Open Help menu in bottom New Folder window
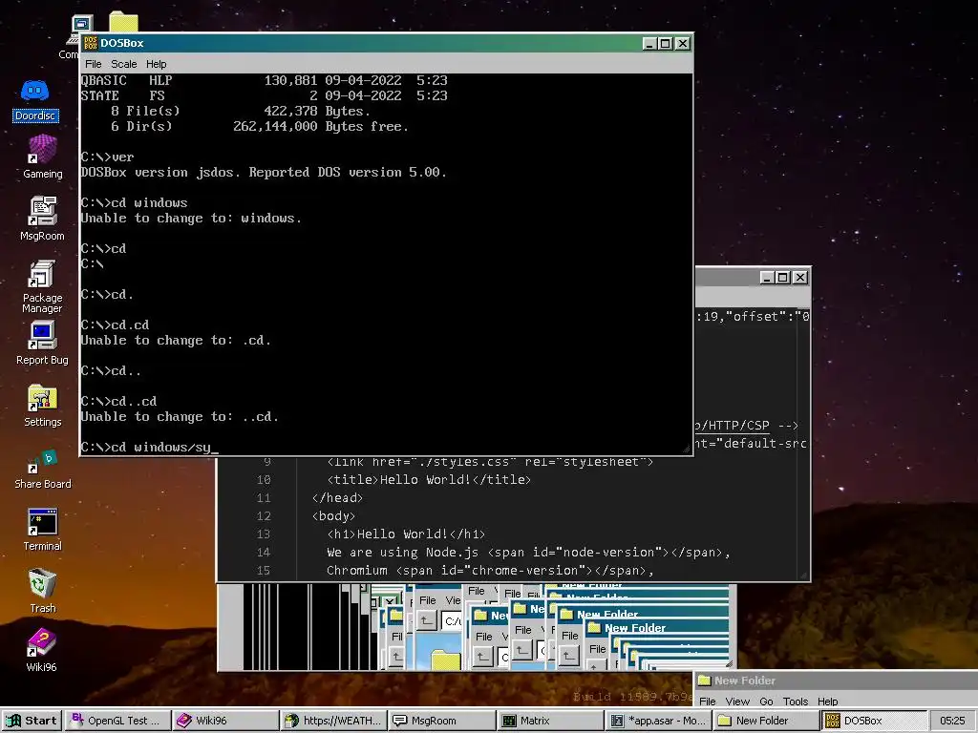This screenshot has height=733, width=978. [x=828, y=702]
